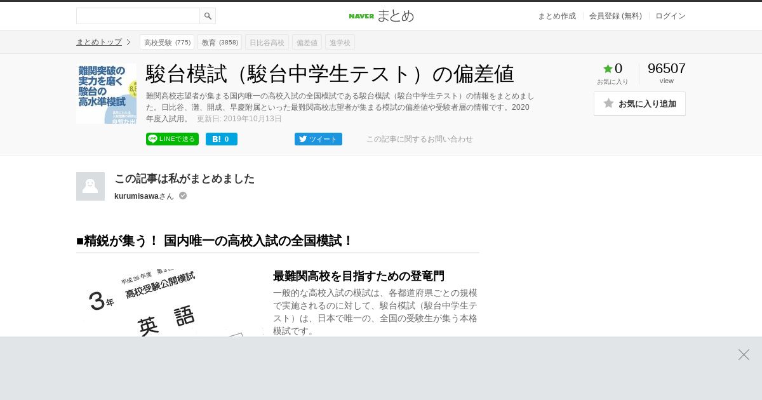Click the 96507 view count

click(667, 69)
